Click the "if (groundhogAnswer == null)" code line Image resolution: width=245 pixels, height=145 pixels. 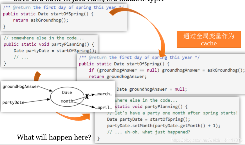coord(167,70)
